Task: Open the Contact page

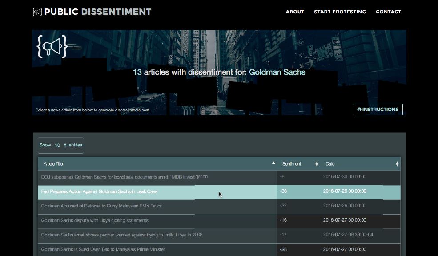Action: click(x=388, y=12)
